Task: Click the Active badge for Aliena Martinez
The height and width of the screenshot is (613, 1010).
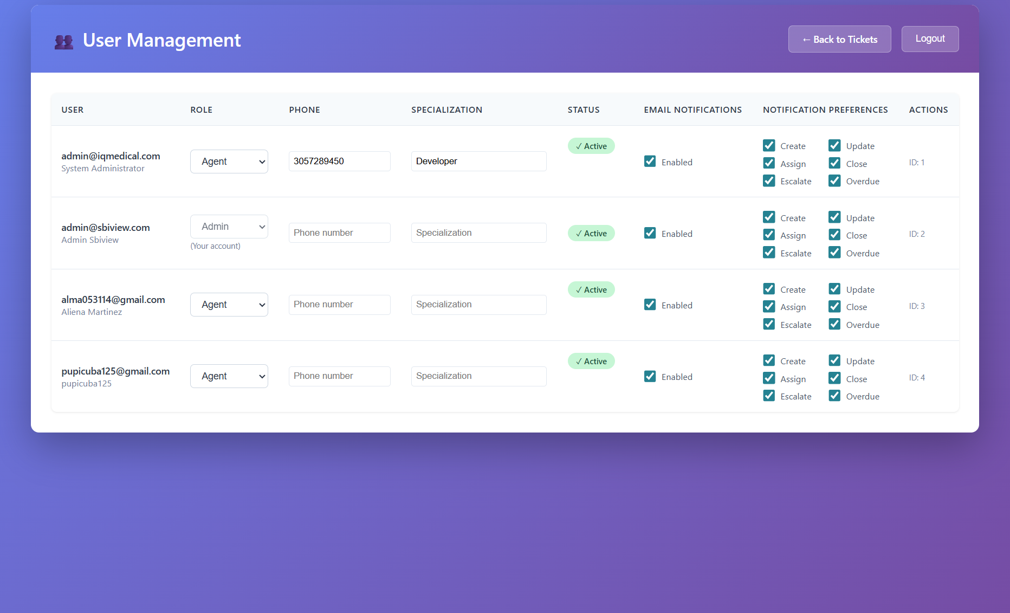Action: (591, 289)
